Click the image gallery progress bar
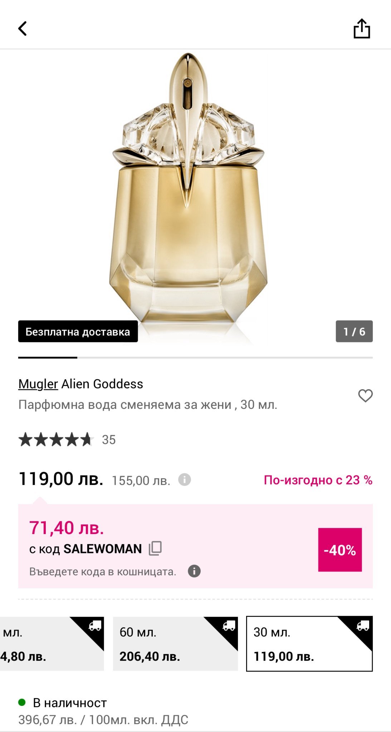391x732 pixels. [195, 357]
